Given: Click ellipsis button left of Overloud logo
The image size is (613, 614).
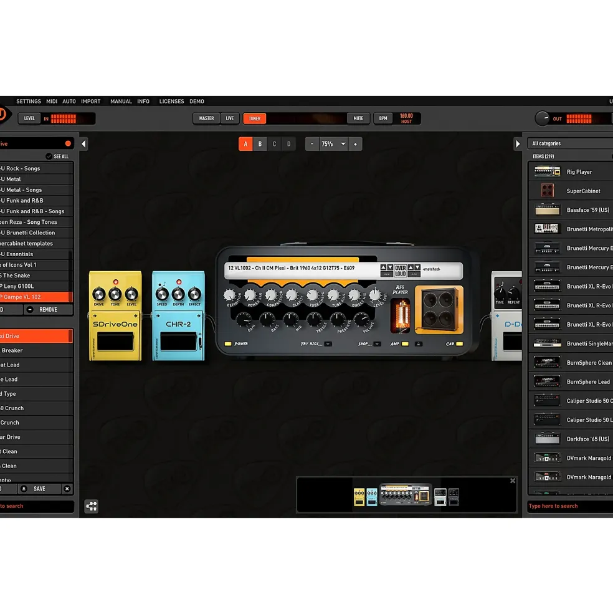Looking at the screenshot, I should (387, 274).
